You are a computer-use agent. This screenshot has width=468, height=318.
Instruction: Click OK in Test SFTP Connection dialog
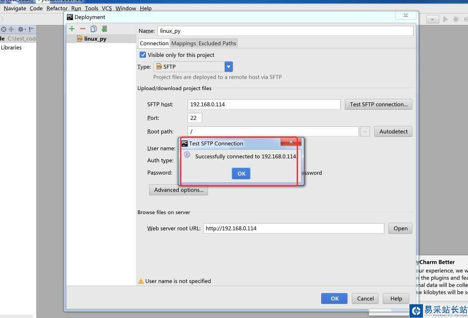pyautogui.click(x=241, y=174)
